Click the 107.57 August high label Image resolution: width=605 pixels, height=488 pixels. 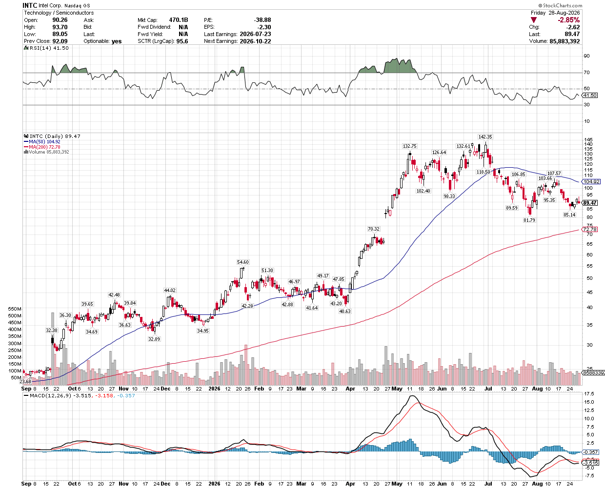[x=554, y=174]
